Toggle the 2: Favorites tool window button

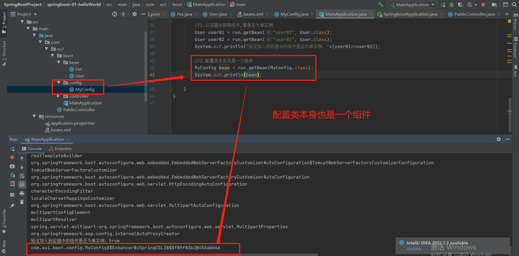click(x=4, y=221)
